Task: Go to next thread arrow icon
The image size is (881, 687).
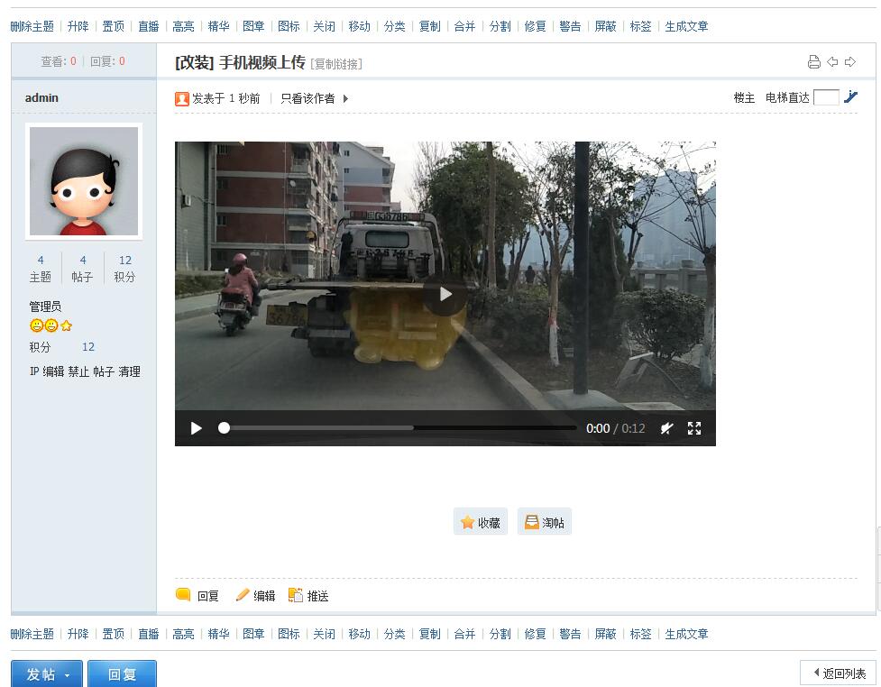Action: [x=850, y=62]
